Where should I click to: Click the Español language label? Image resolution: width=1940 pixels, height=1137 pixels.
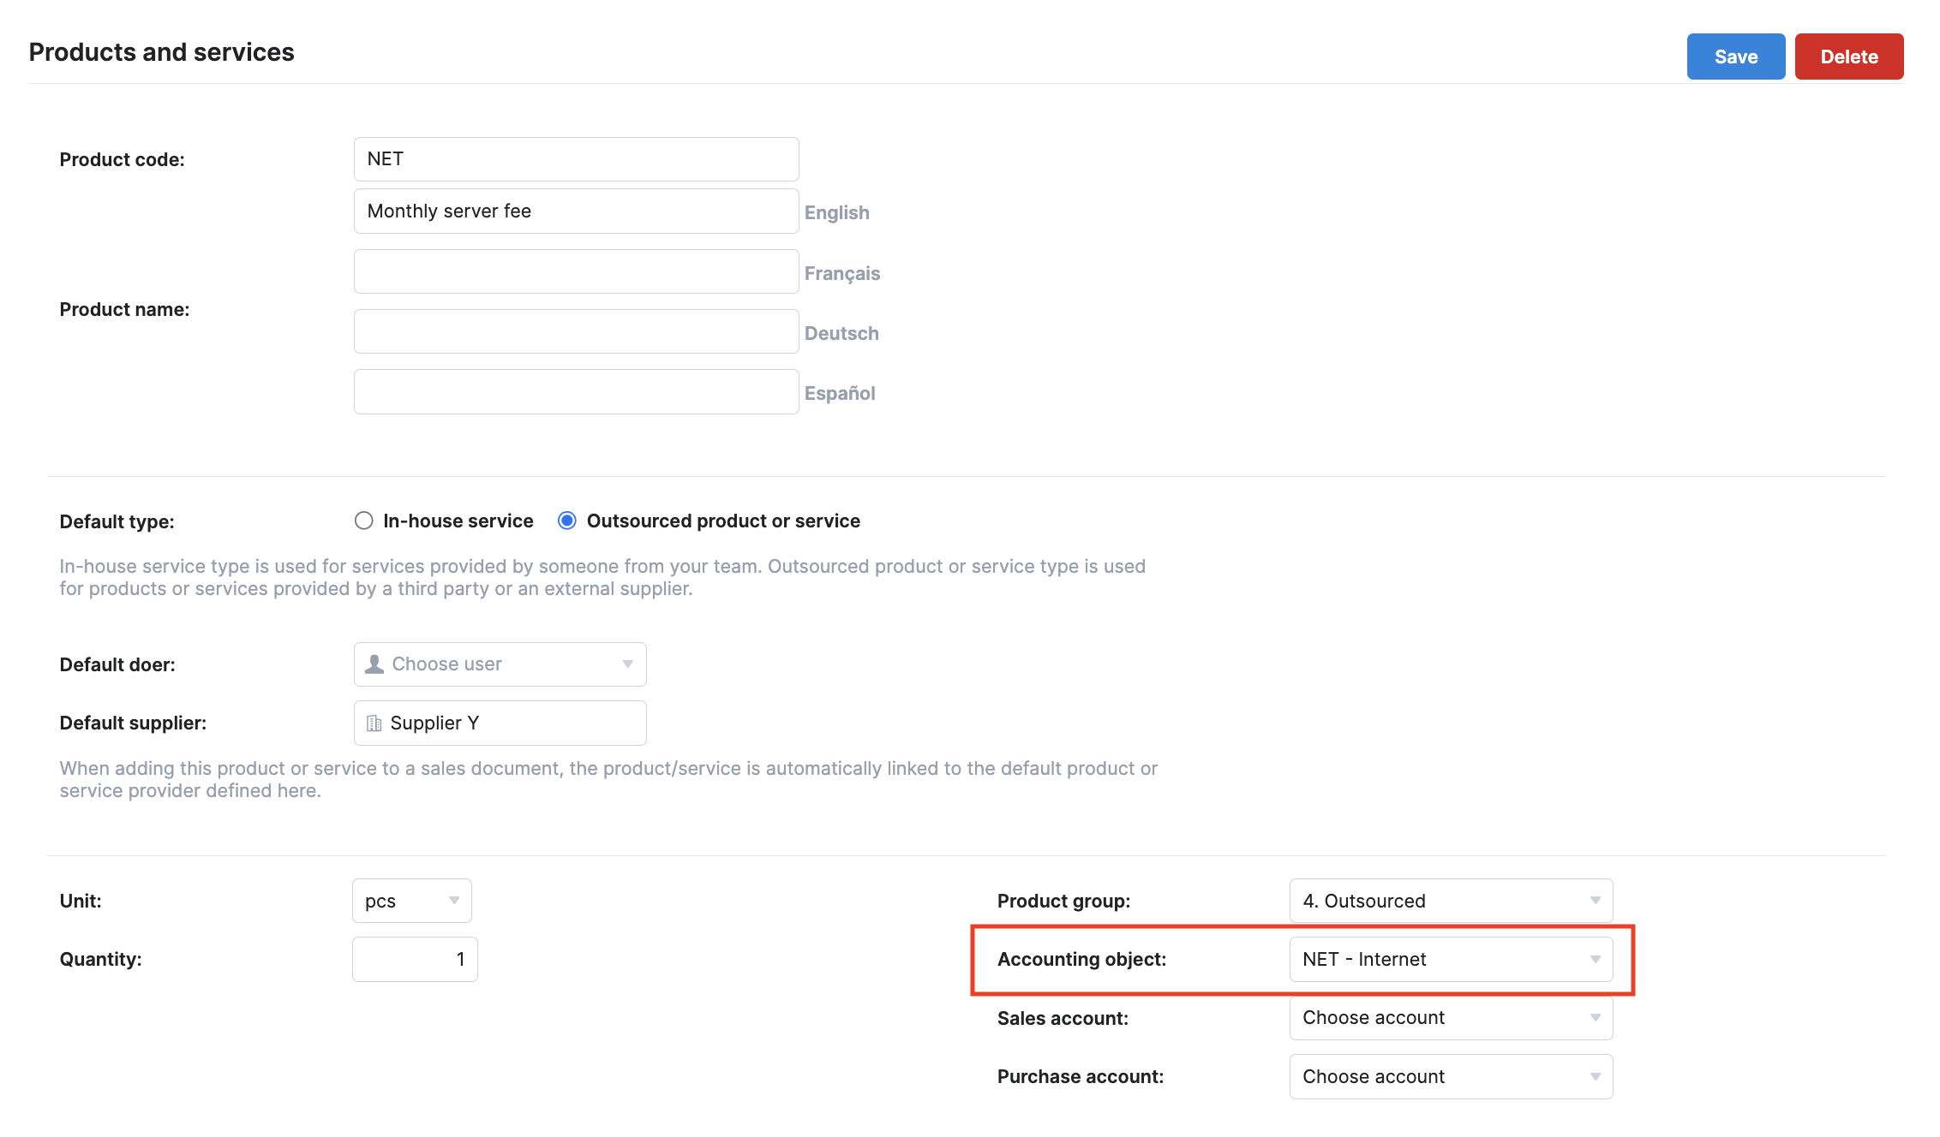point(840,393)
